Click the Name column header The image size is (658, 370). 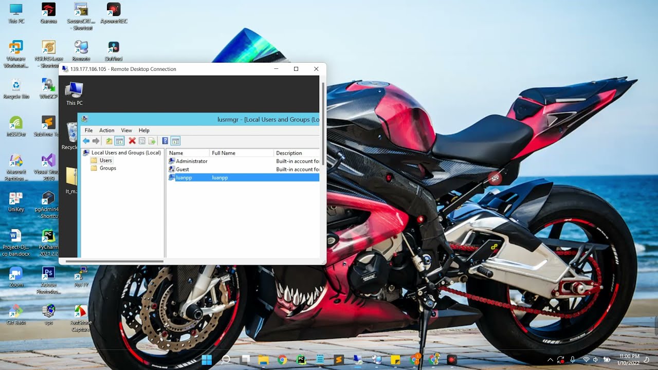click(188, 153)
